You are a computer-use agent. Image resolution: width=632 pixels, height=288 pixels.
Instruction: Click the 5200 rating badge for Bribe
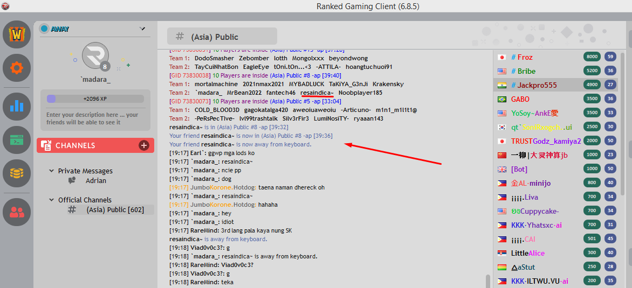coord(592,71)
